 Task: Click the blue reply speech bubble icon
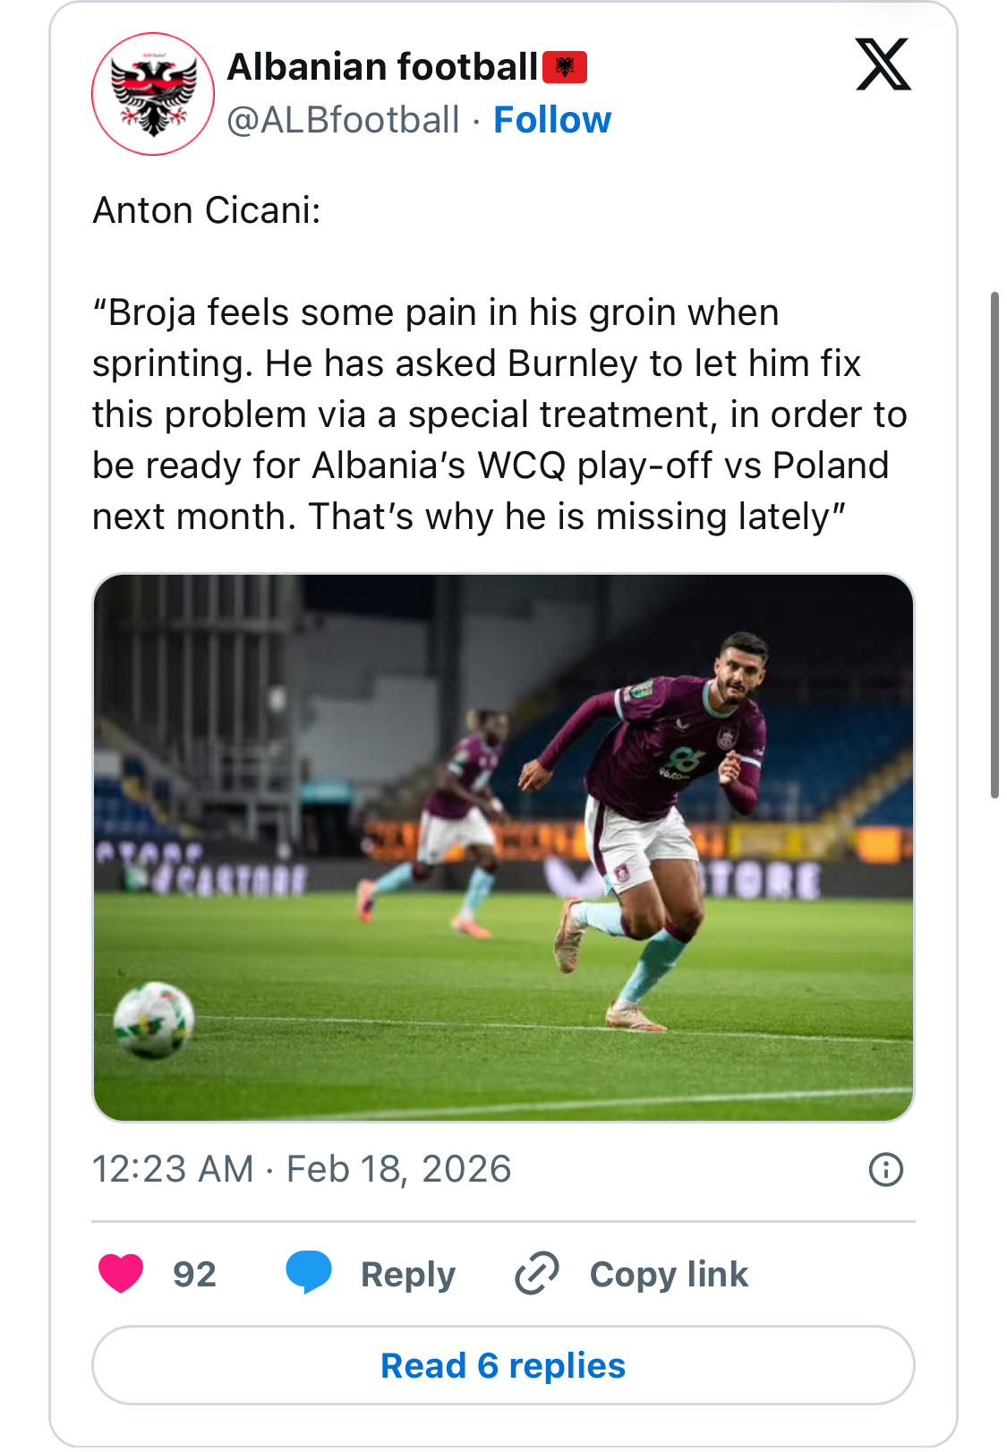pos(309,1272)
